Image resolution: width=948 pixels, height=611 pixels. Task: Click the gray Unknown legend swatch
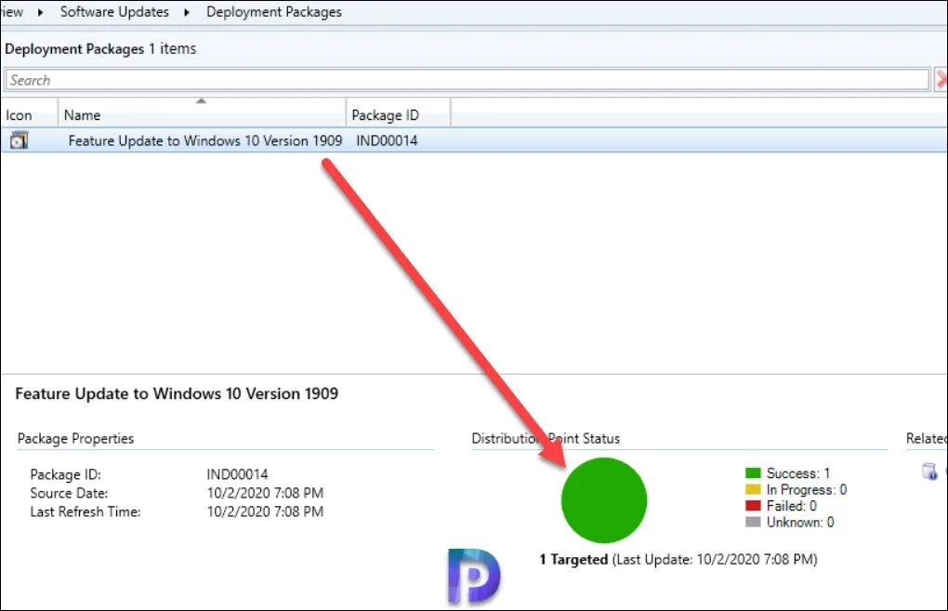(753, 522)
